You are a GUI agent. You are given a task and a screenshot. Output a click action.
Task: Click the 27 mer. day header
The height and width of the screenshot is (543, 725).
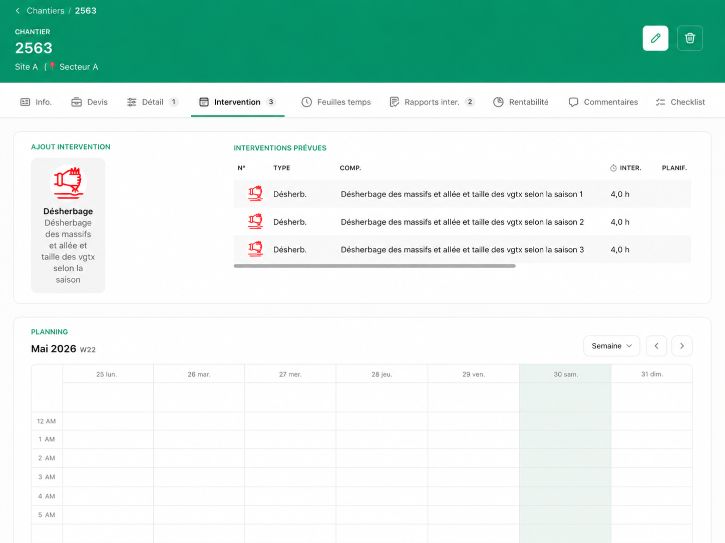point(290,374)
